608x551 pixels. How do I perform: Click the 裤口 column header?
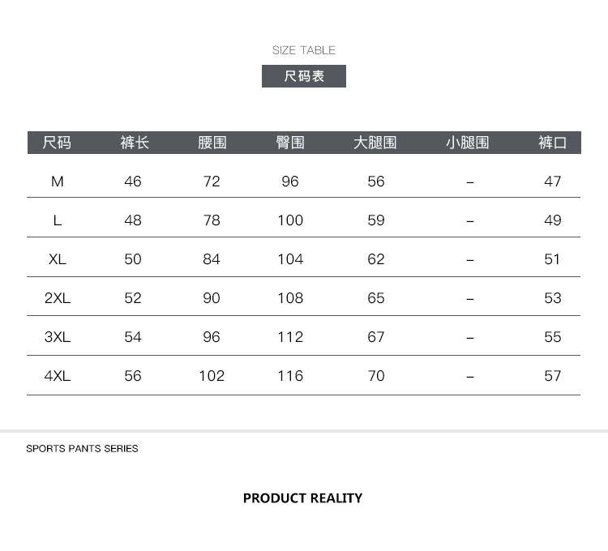coord(553,143)
